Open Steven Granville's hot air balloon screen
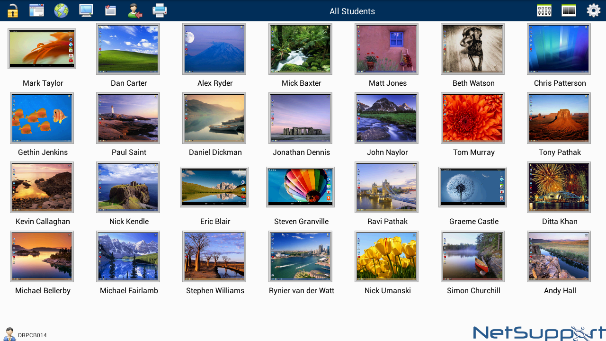 [300, 187]
